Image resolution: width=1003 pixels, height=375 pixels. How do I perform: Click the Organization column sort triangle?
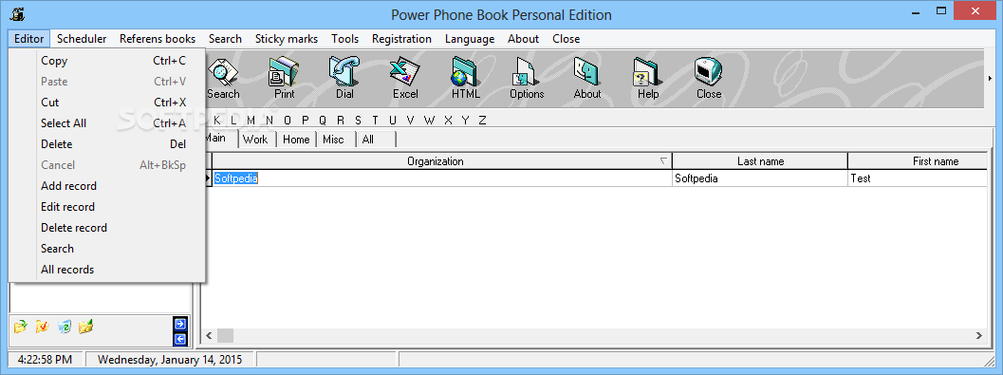pyautogui.click(x=663, y=161)
